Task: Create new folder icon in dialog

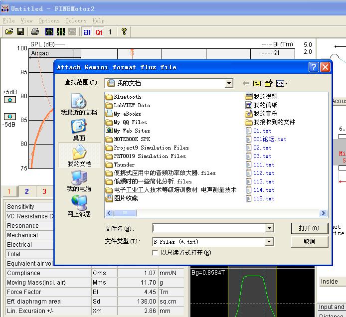Action: pyautogui.click(x=269, y=83)
